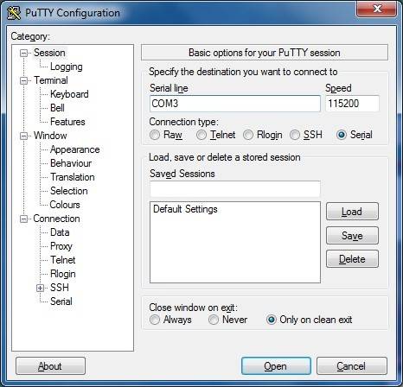
Task: Select the Raw connection type
Action: click(x=155, y=135)
